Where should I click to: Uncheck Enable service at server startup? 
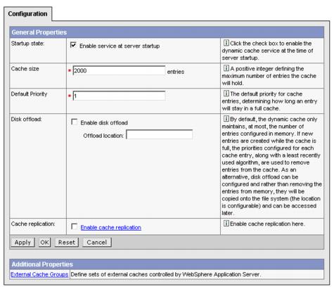coord(73,45)
